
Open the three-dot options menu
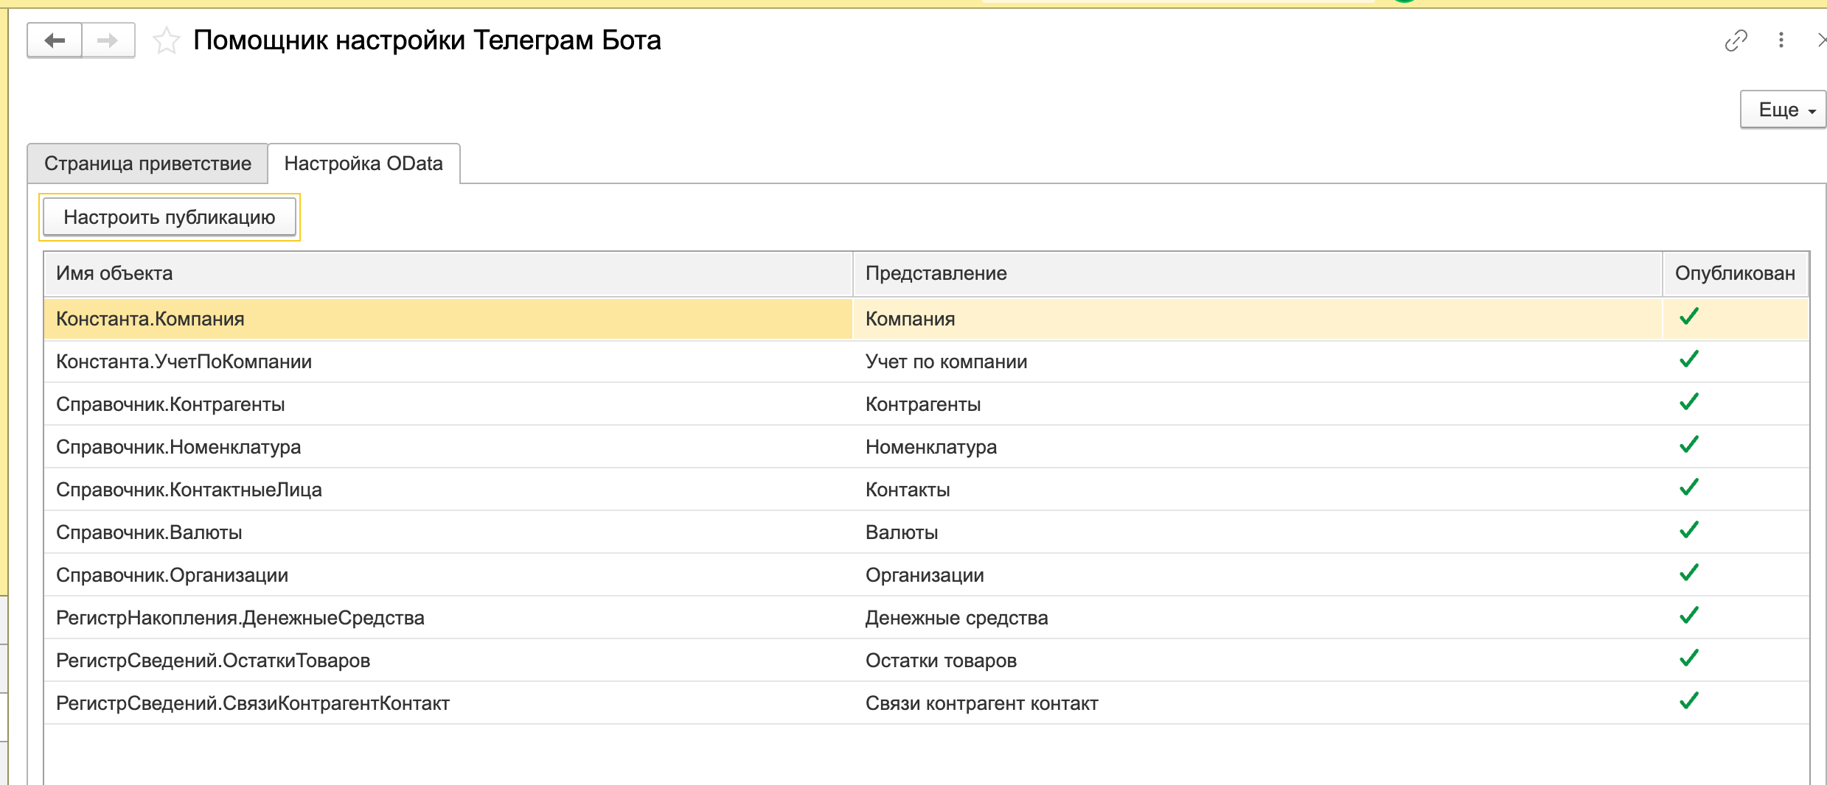coord(1781,41)
